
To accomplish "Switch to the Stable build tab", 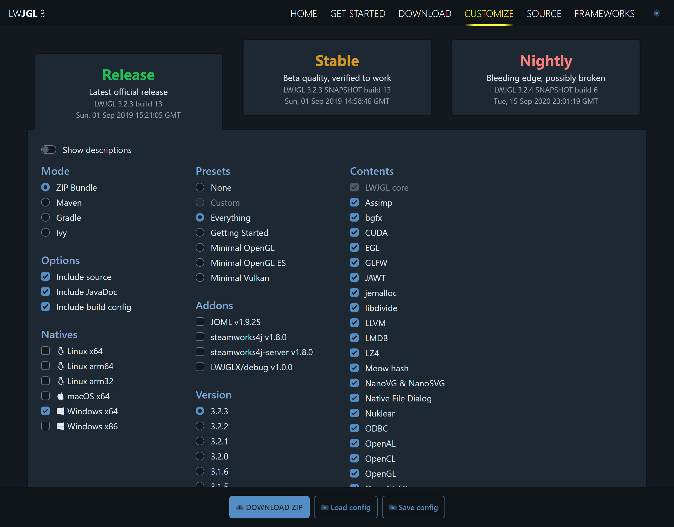I will tap(337, 77).
